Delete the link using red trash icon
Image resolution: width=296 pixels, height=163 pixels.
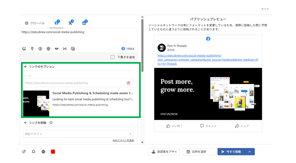click(x=129, y=83)
